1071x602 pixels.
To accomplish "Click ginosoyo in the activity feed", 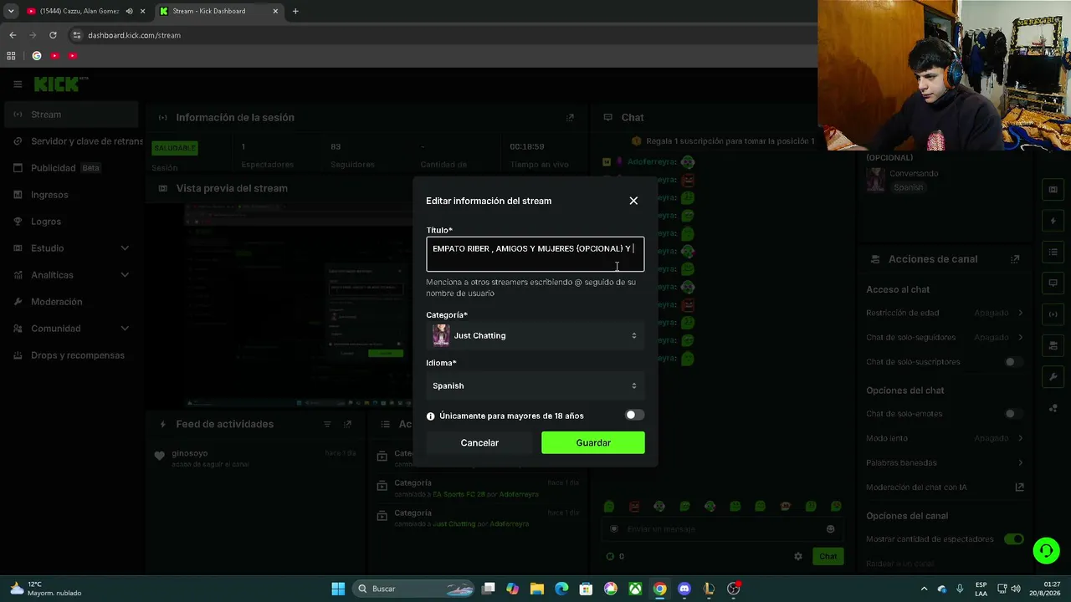I will coord(190,453).
